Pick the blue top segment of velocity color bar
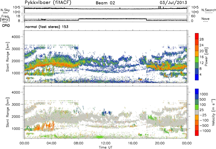 pos(197,91)
